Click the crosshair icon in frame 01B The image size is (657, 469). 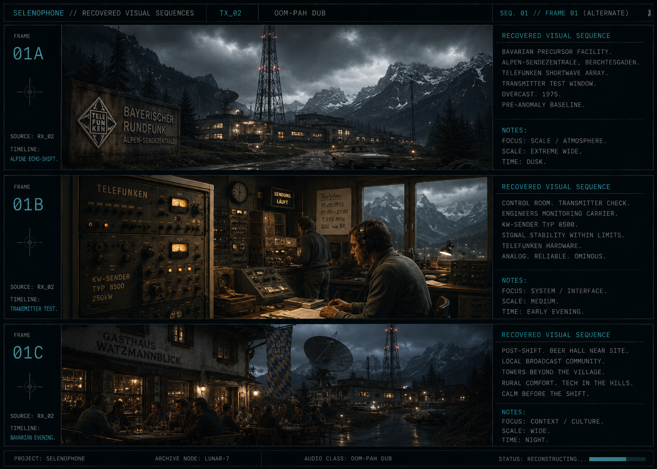(x=30, y=242)
